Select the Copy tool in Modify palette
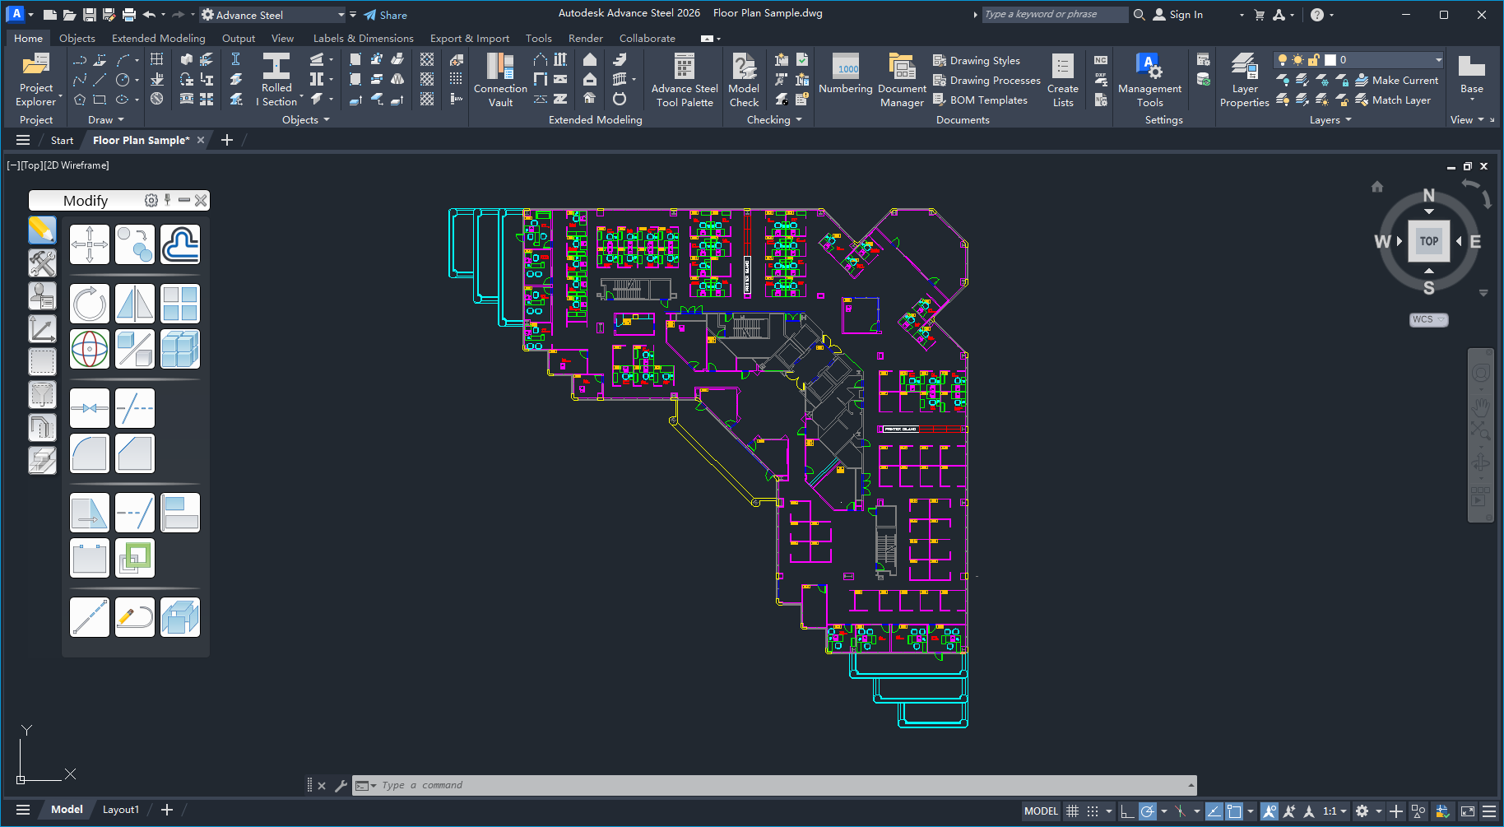The image size is (1504, 827). [135, 244]
